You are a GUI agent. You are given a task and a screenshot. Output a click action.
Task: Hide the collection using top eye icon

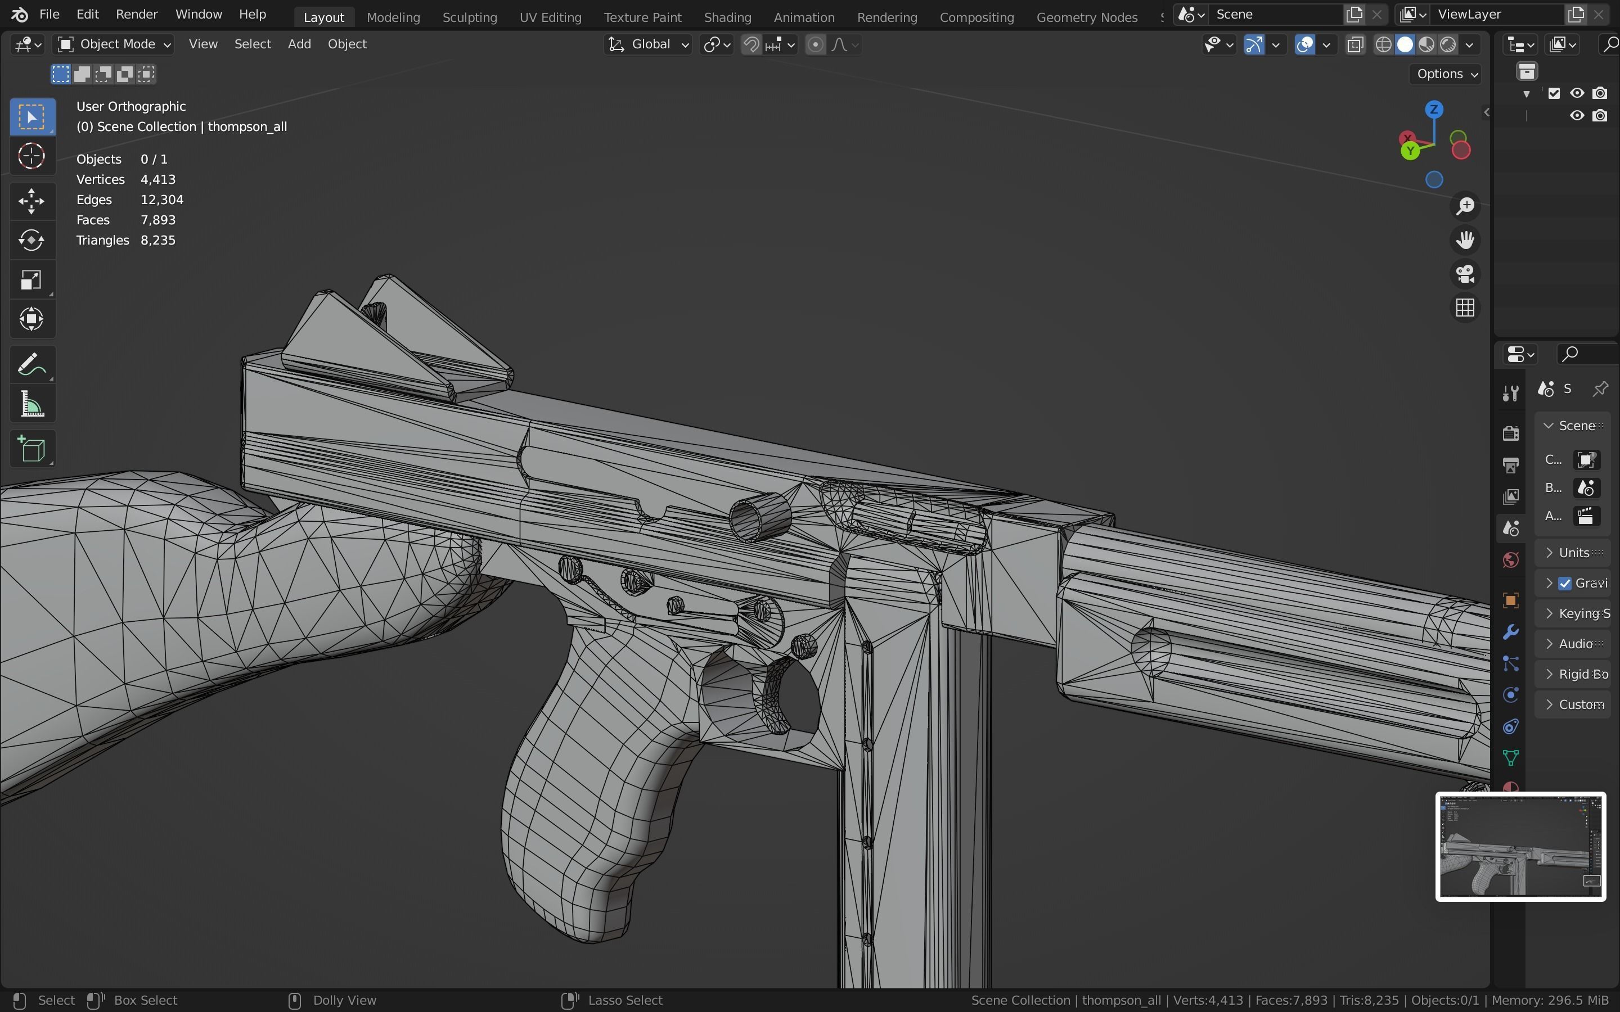pyautogui.click(x=1577, y=93)
